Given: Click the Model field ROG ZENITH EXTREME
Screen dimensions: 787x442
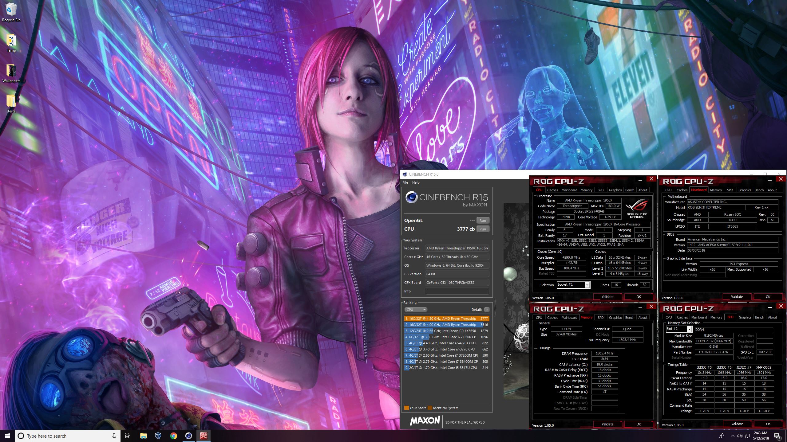Looking at the screenshot, I should click(x=716, y=208).
